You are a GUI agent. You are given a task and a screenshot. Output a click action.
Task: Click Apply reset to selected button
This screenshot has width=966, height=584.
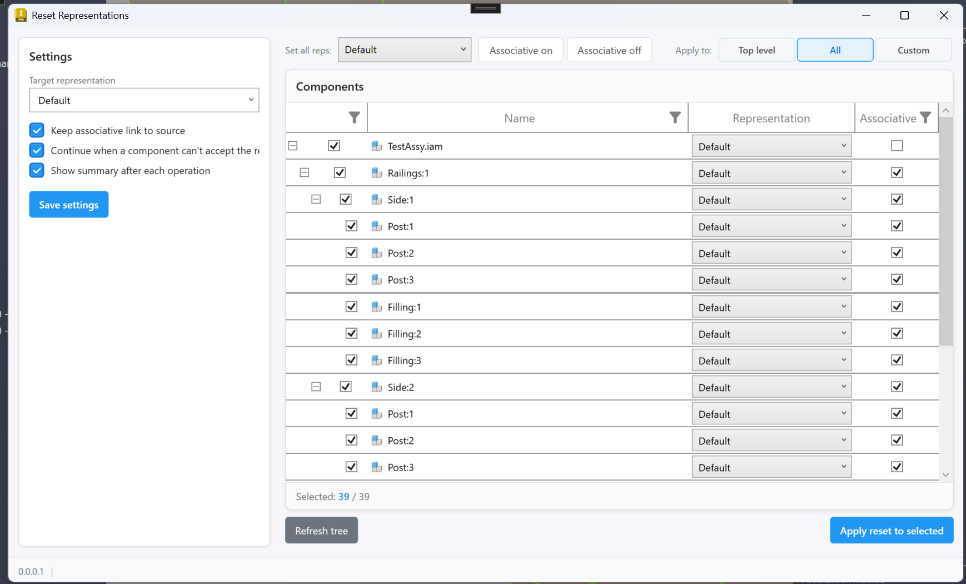892,531
